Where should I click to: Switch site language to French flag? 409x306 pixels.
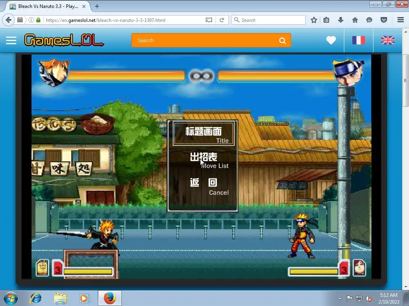tap(359, 40)
